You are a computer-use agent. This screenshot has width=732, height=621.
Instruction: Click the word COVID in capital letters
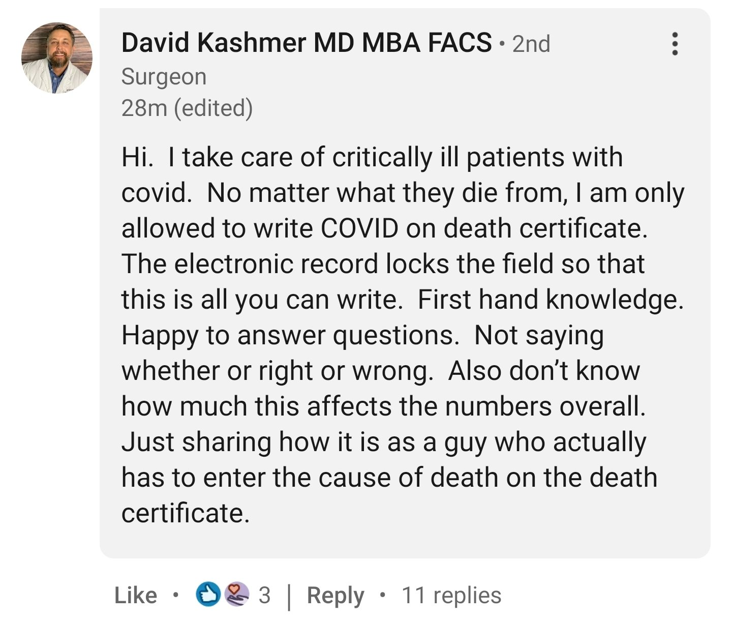(x=359, y=228)
